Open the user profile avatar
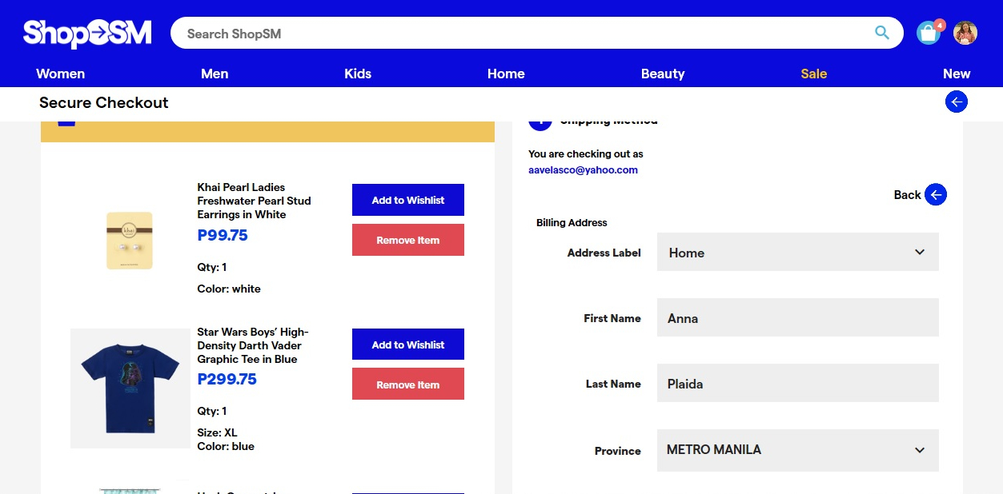Viewport: 1003px width, 494px height. pyautogui.click(x=965, y=33)
